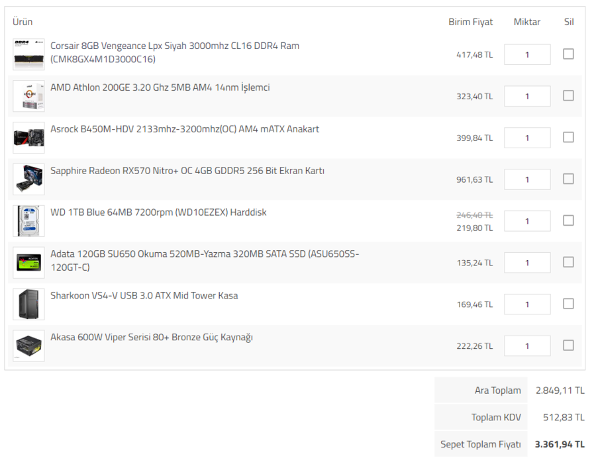The image size is (596, 464).
Task: Open the Sharkoon VS4-V case thumbnail
Action: 28,304
